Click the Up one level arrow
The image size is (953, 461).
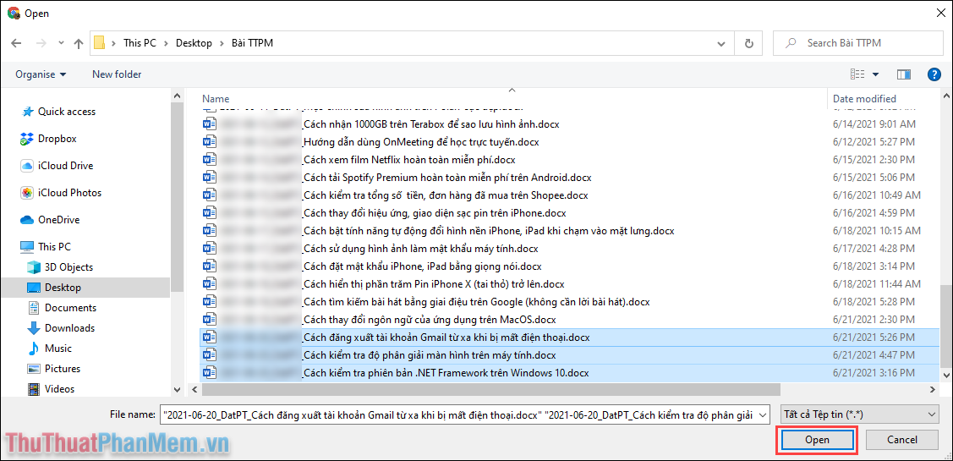pyautogui.click(x=79, y=43)
